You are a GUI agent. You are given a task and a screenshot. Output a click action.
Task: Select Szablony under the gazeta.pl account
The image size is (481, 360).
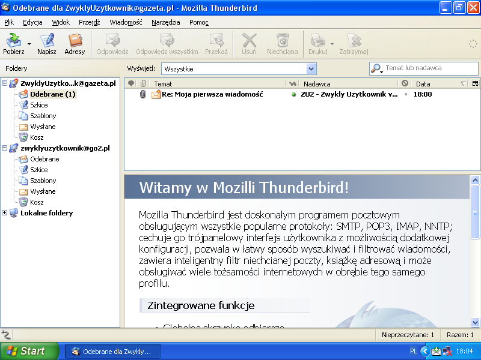tap(43, 116)
